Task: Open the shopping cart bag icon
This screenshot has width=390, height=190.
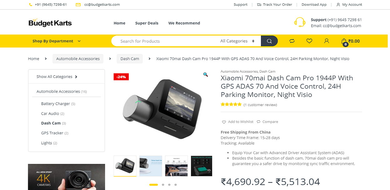Action: [x=344, y=41]
